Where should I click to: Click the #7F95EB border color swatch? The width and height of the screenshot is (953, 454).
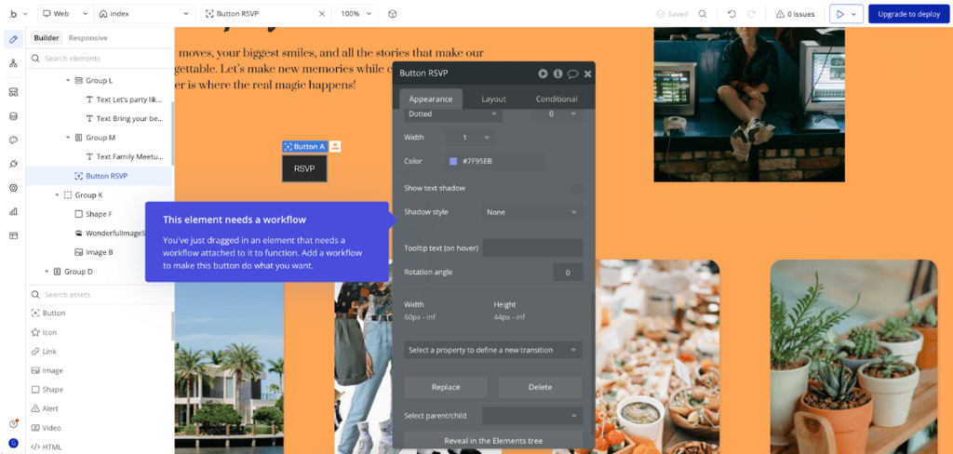(x=453, y=161)
